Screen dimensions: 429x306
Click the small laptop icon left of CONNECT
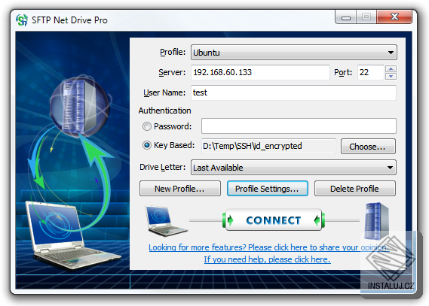pos(166,221)
